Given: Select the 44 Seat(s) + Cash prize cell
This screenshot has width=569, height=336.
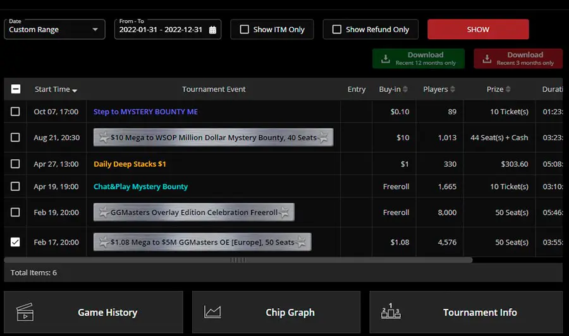Looking at the screenshot, I should [x=499, y=138].
